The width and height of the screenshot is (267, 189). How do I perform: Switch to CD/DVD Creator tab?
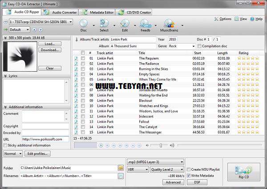(x=134, y=12)
